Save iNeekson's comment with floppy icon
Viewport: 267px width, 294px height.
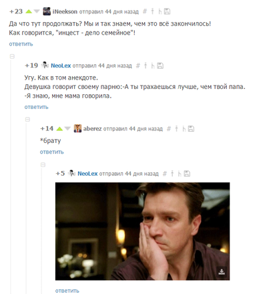(x=167, y=11)
